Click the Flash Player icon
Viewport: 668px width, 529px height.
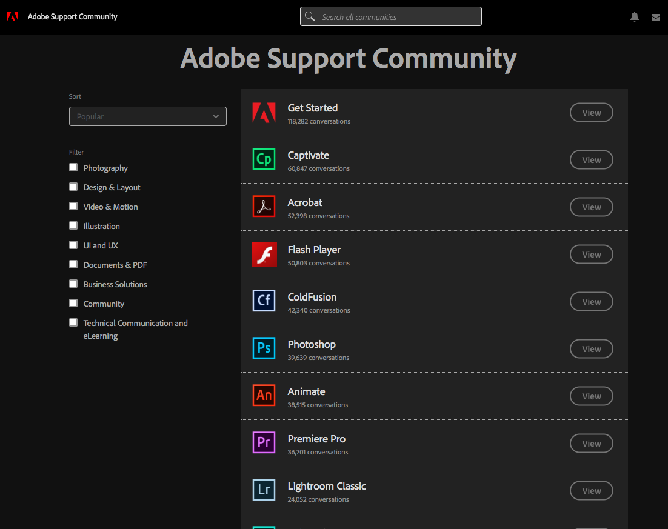coord(264,254)
